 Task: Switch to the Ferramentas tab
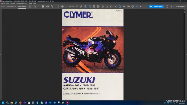[11, 6]
